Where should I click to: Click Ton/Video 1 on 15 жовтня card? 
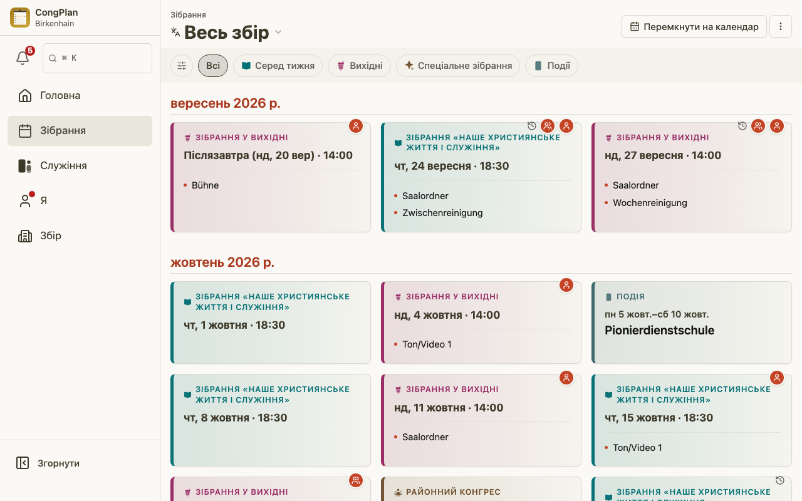pos(637,448)
